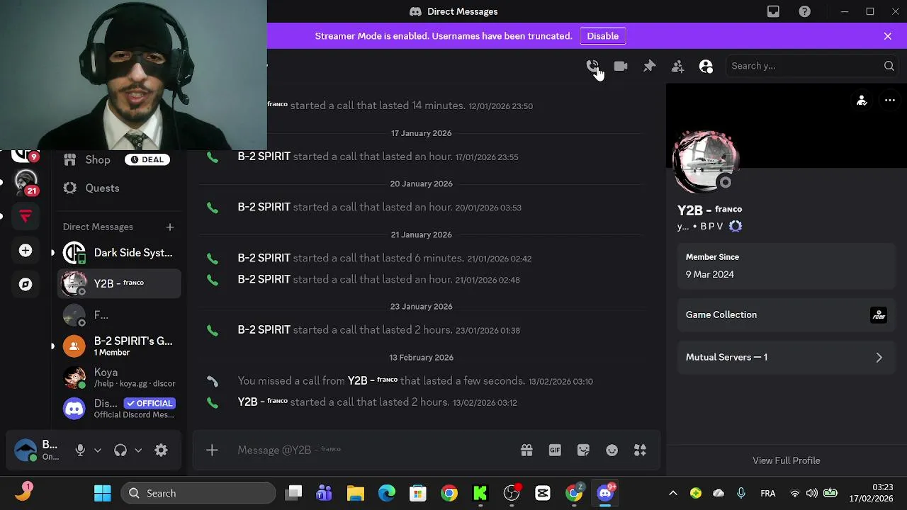Image resolution: width=907 pixels, height=510 pixels.
Task: Open Koya bot conversation
Action: coord(119,378)
